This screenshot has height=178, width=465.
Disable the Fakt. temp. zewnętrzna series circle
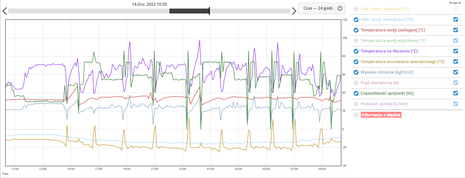click(356, 19)
